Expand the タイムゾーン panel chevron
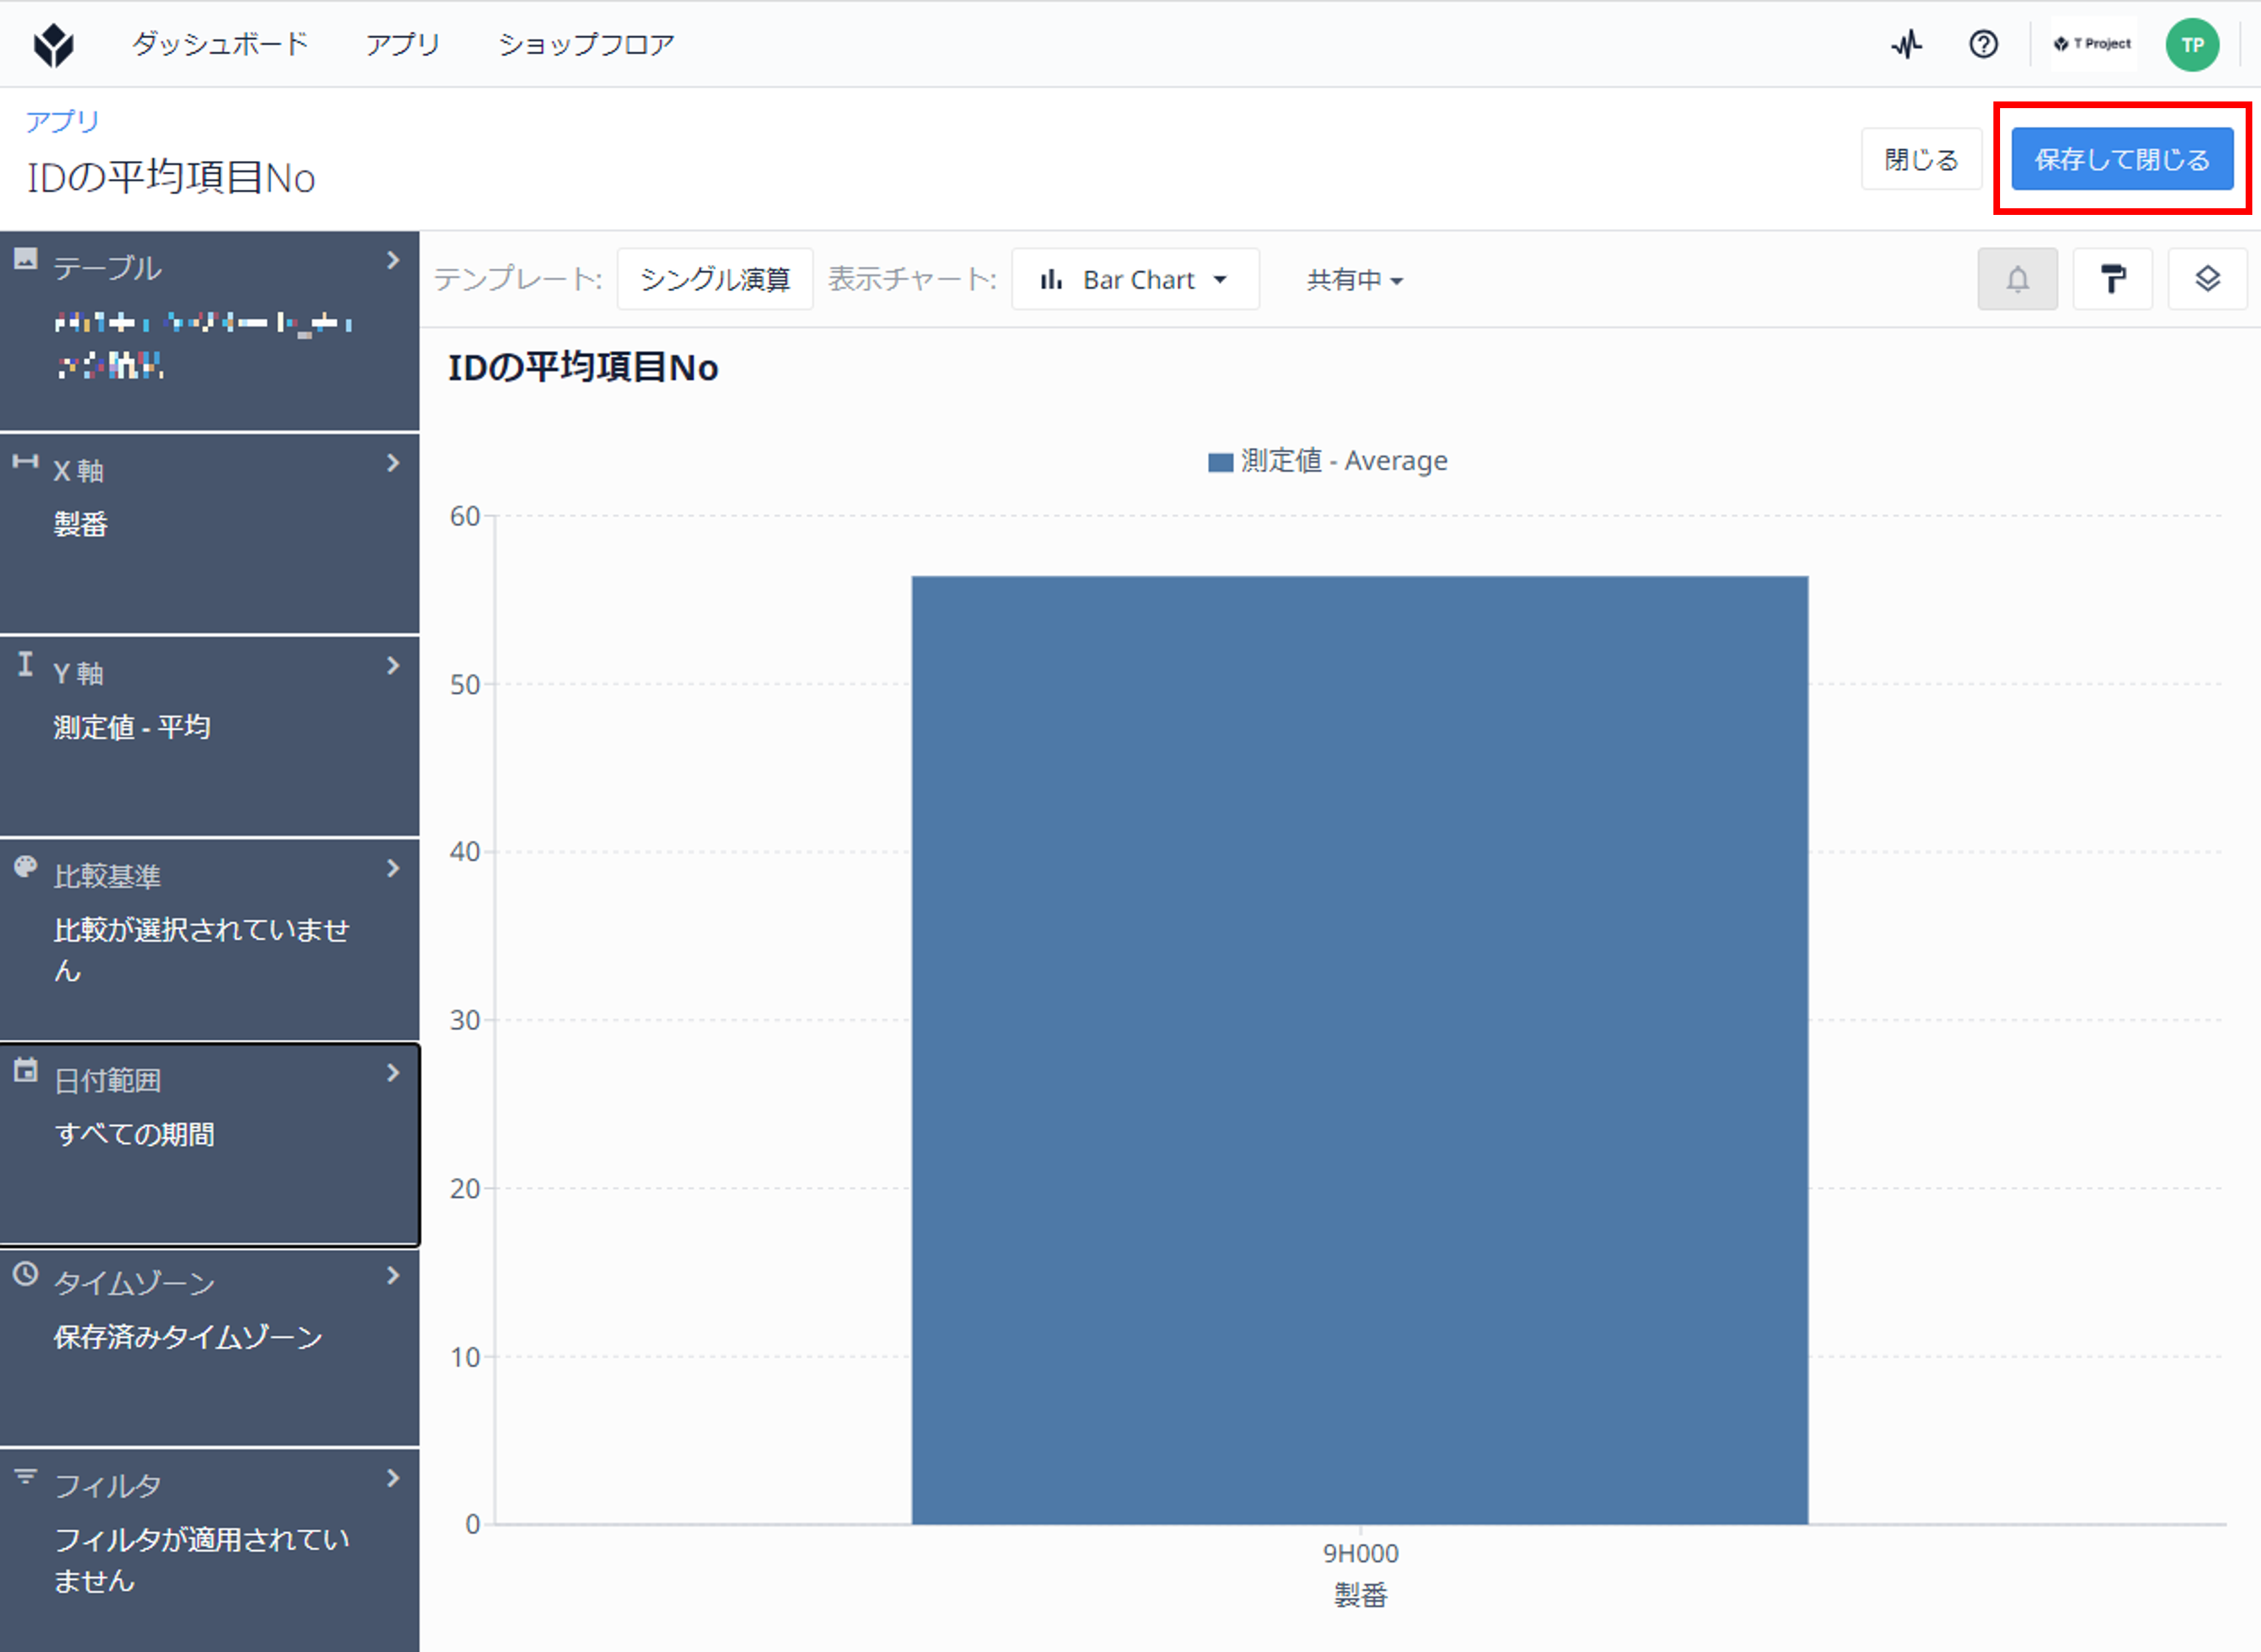This screenshot has width=2261, height=1652. pyautogui.click(x=394, y=1276)
